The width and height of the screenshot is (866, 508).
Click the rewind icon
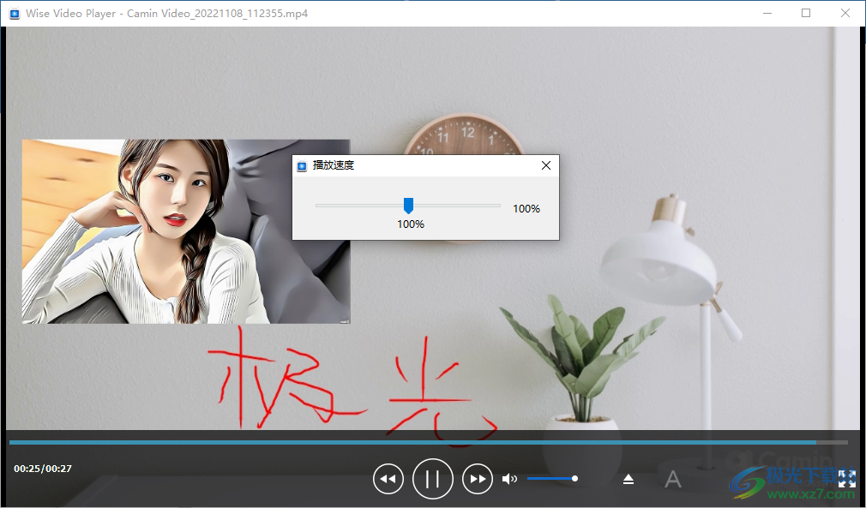pos(388,479)
